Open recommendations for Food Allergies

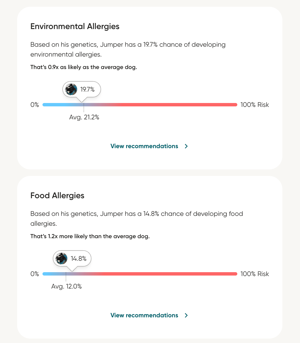pyautogui.click(x=144, y=315)
